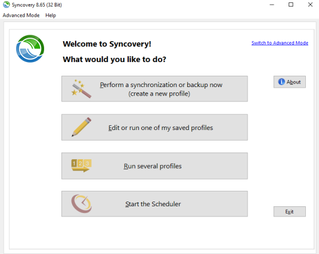Click the scheduler clock icon
The image size is (319, 254).
point(81,203)
